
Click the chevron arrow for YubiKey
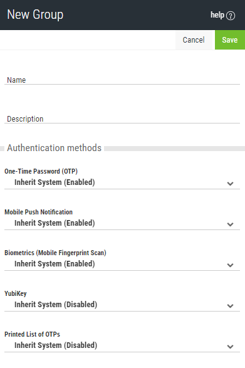click(230, 306)
